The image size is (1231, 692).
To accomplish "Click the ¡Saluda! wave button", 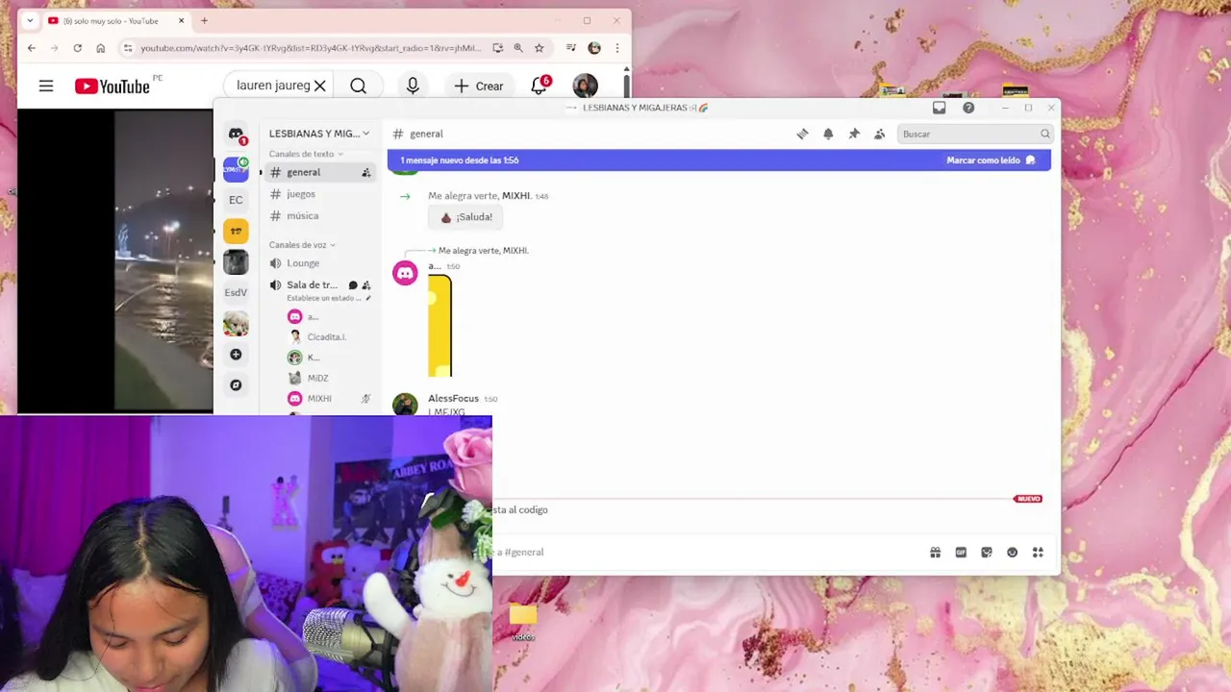I will click(x=465, y=217).
